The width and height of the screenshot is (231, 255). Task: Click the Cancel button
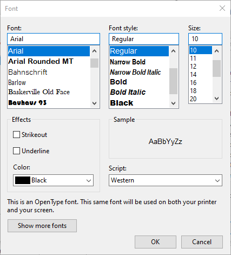202,242
